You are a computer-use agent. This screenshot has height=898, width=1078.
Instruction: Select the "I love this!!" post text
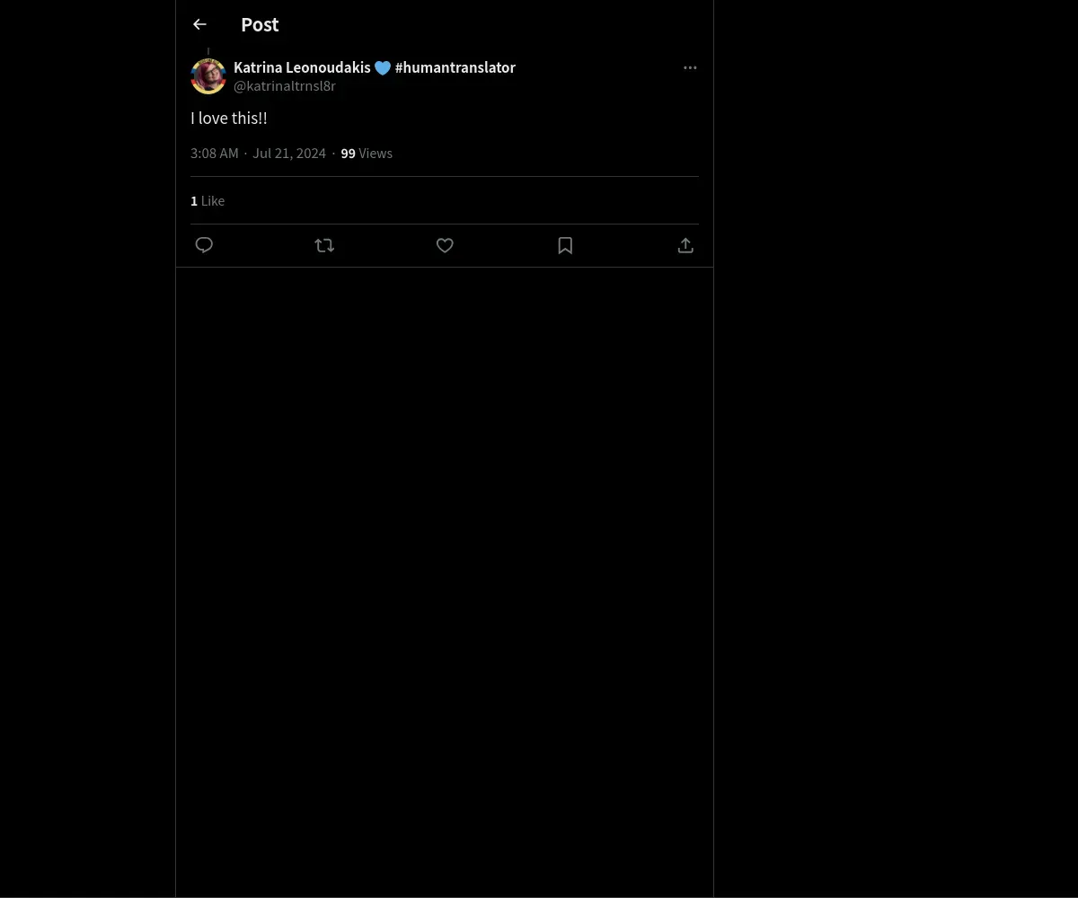pyautogui.click(x=229, y=118)
